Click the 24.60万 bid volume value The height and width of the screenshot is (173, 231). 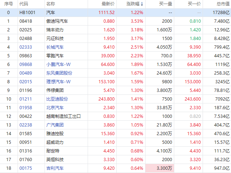pos(164,73)
